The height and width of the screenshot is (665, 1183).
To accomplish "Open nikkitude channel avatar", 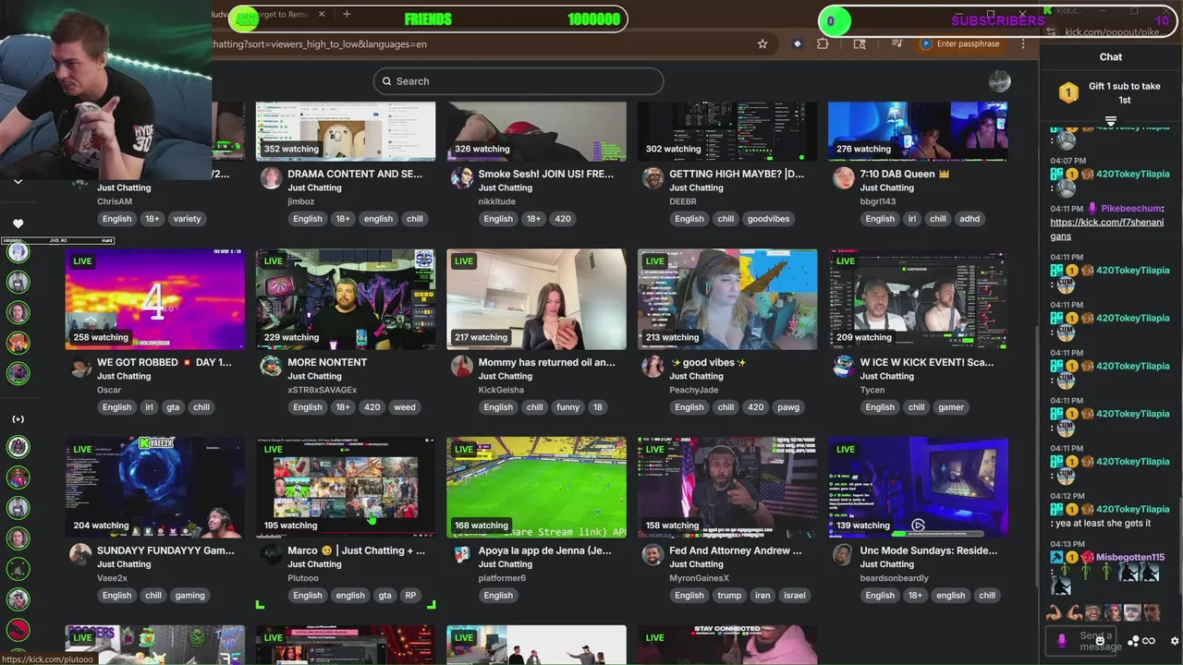I will coord(461,178).
